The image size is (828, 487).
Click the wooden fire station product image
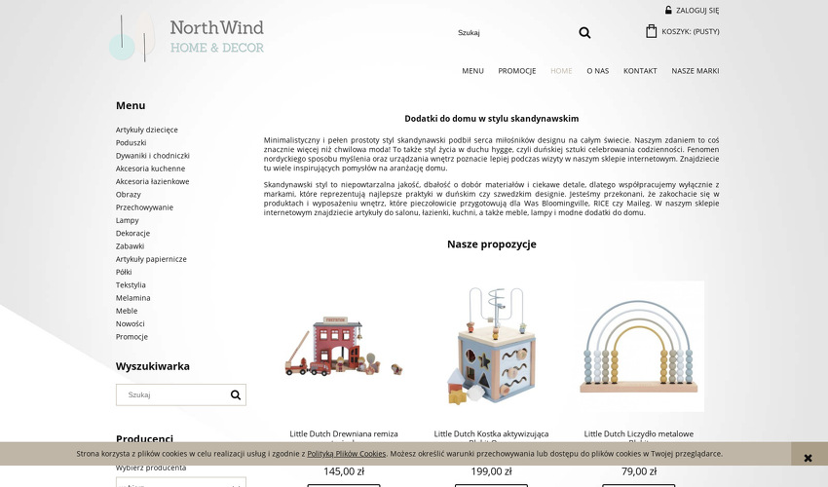pos(344,347)
